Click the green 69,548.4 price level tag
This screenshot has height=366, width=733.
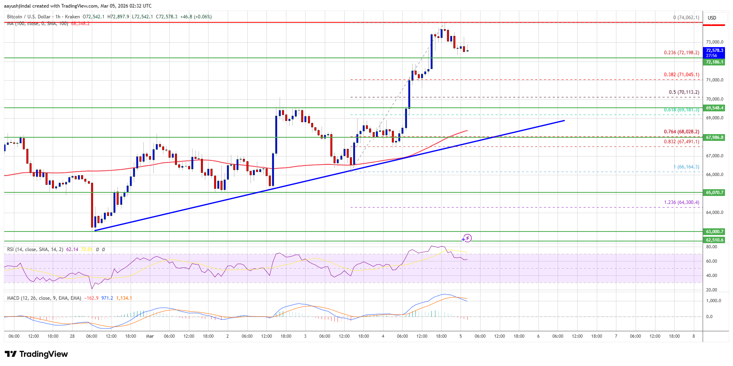click(714, 108)
